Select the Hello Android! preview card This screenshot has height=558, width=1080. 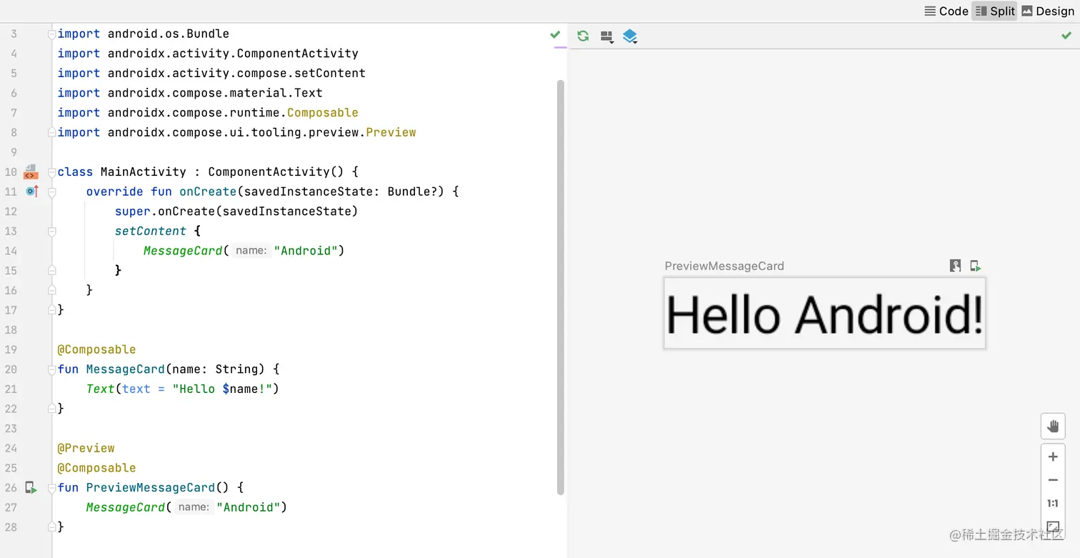[825, 314]
